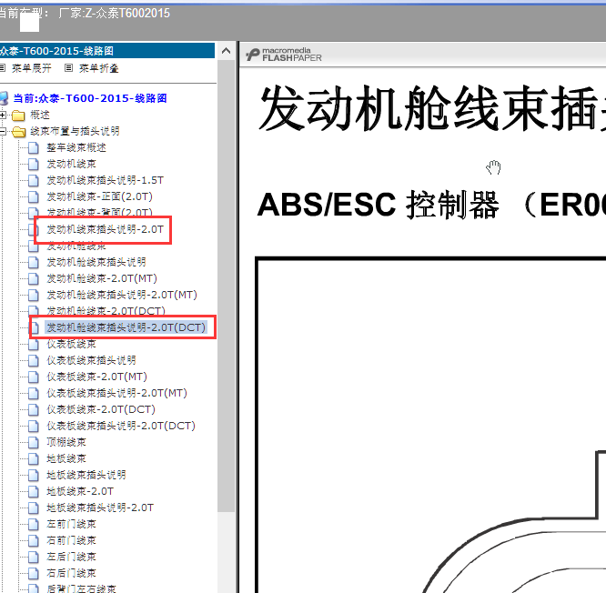606x593 pixels.
Task: Click page icon beside 发动机线束插头说明-1.5T
Action: 34,180
